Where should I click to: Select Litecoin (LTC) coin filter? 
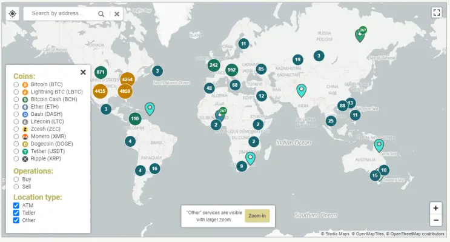pos(16,121)
